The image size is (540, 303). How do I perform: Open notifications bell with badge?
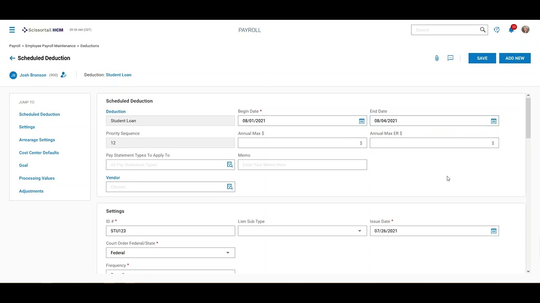click(511, 29)
